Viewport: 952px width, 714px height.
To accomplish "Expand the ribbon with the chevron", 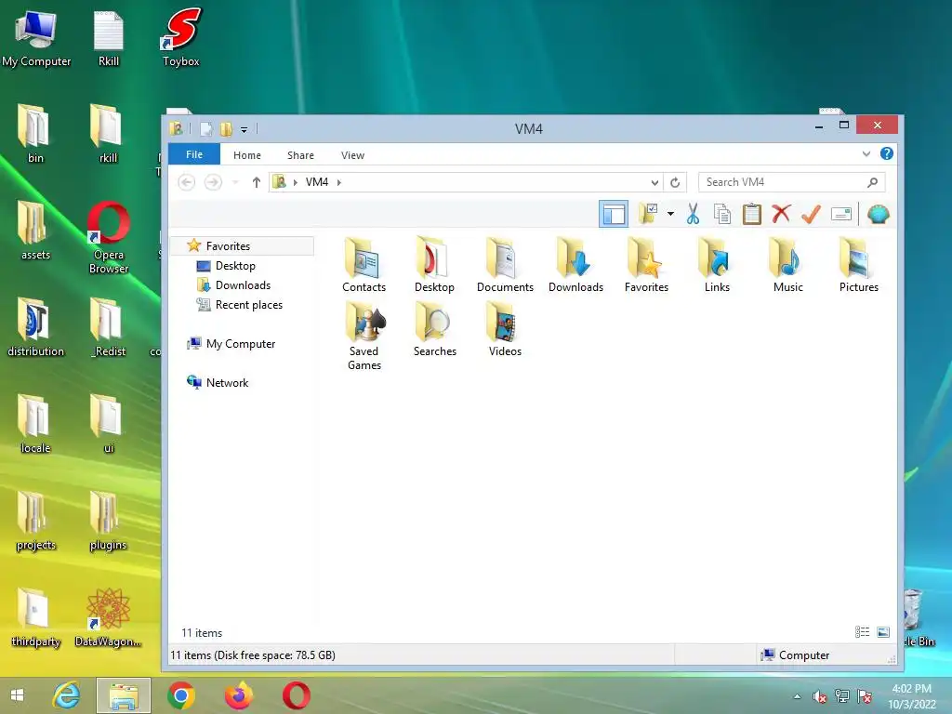I will [866, 154].
